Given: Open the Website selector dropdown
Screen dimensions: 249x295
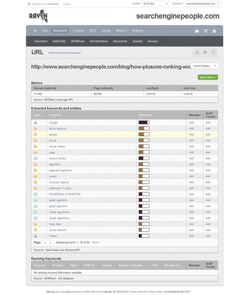Looking at the screenshot, I should [x=202, y=3].
